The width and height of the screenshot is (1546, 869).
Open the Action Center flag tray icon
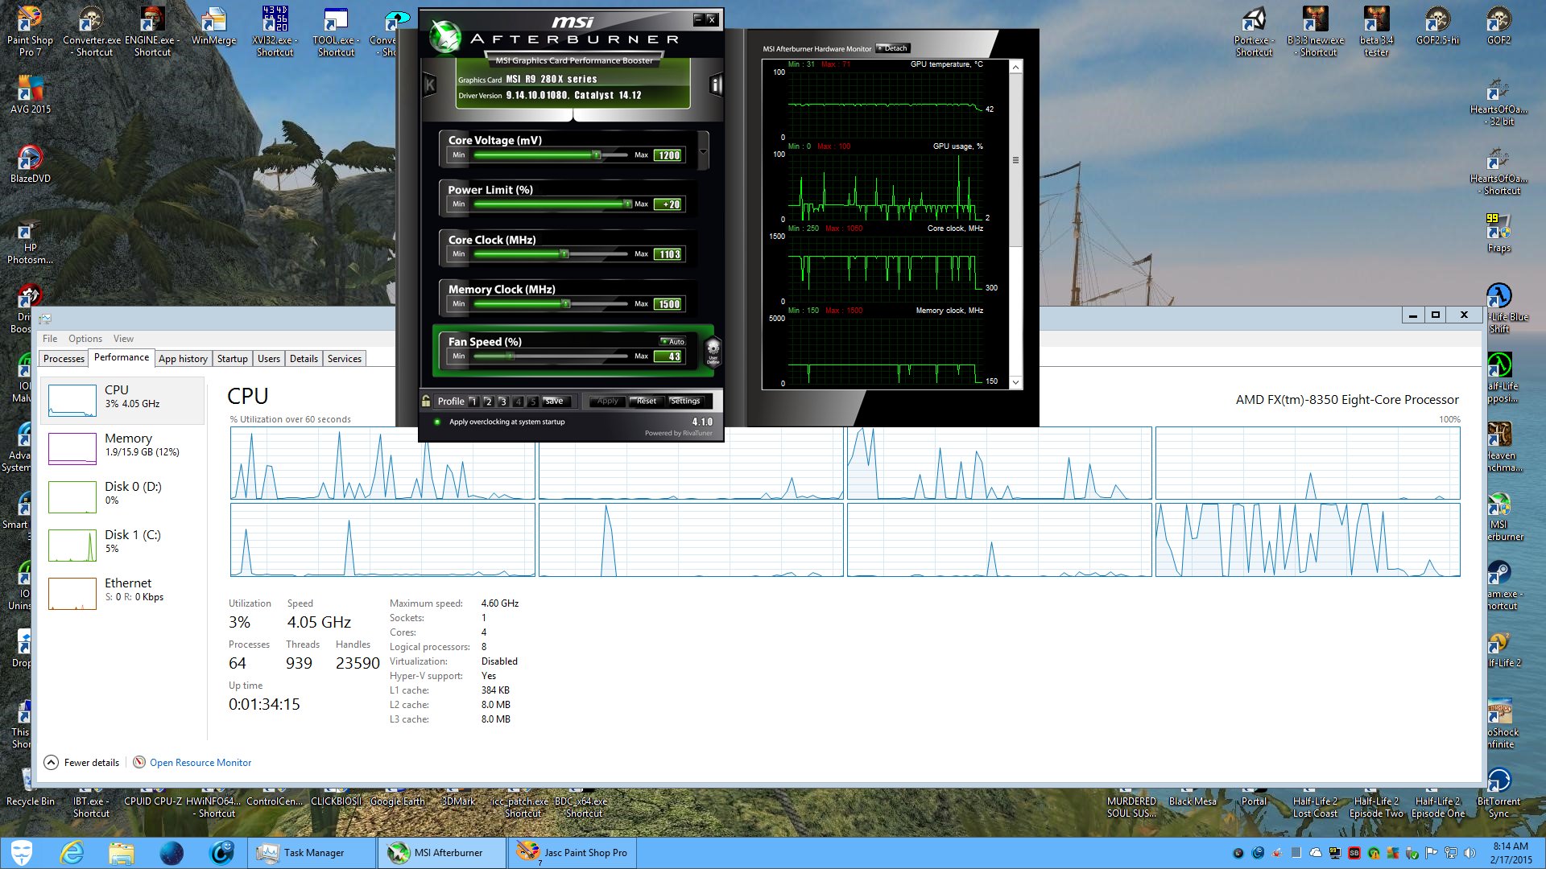pyautogui.click(x=1431, y=853)
